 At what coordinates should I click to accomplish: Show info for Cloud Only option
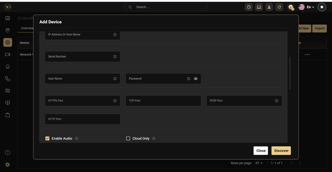(154, 139)
